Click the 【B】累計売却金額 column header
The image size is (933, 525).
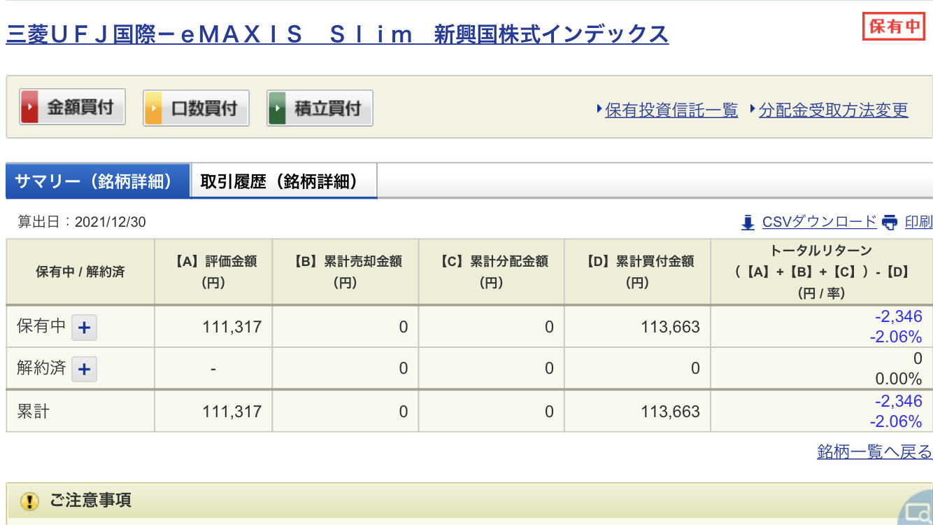click(346, 272)
